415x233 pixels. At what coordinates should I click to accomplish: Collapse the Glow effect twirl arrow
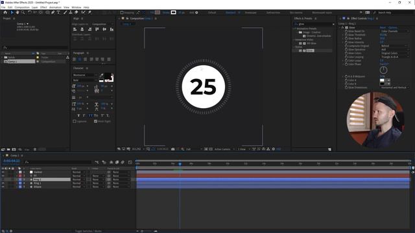click(x=340, y=27)
